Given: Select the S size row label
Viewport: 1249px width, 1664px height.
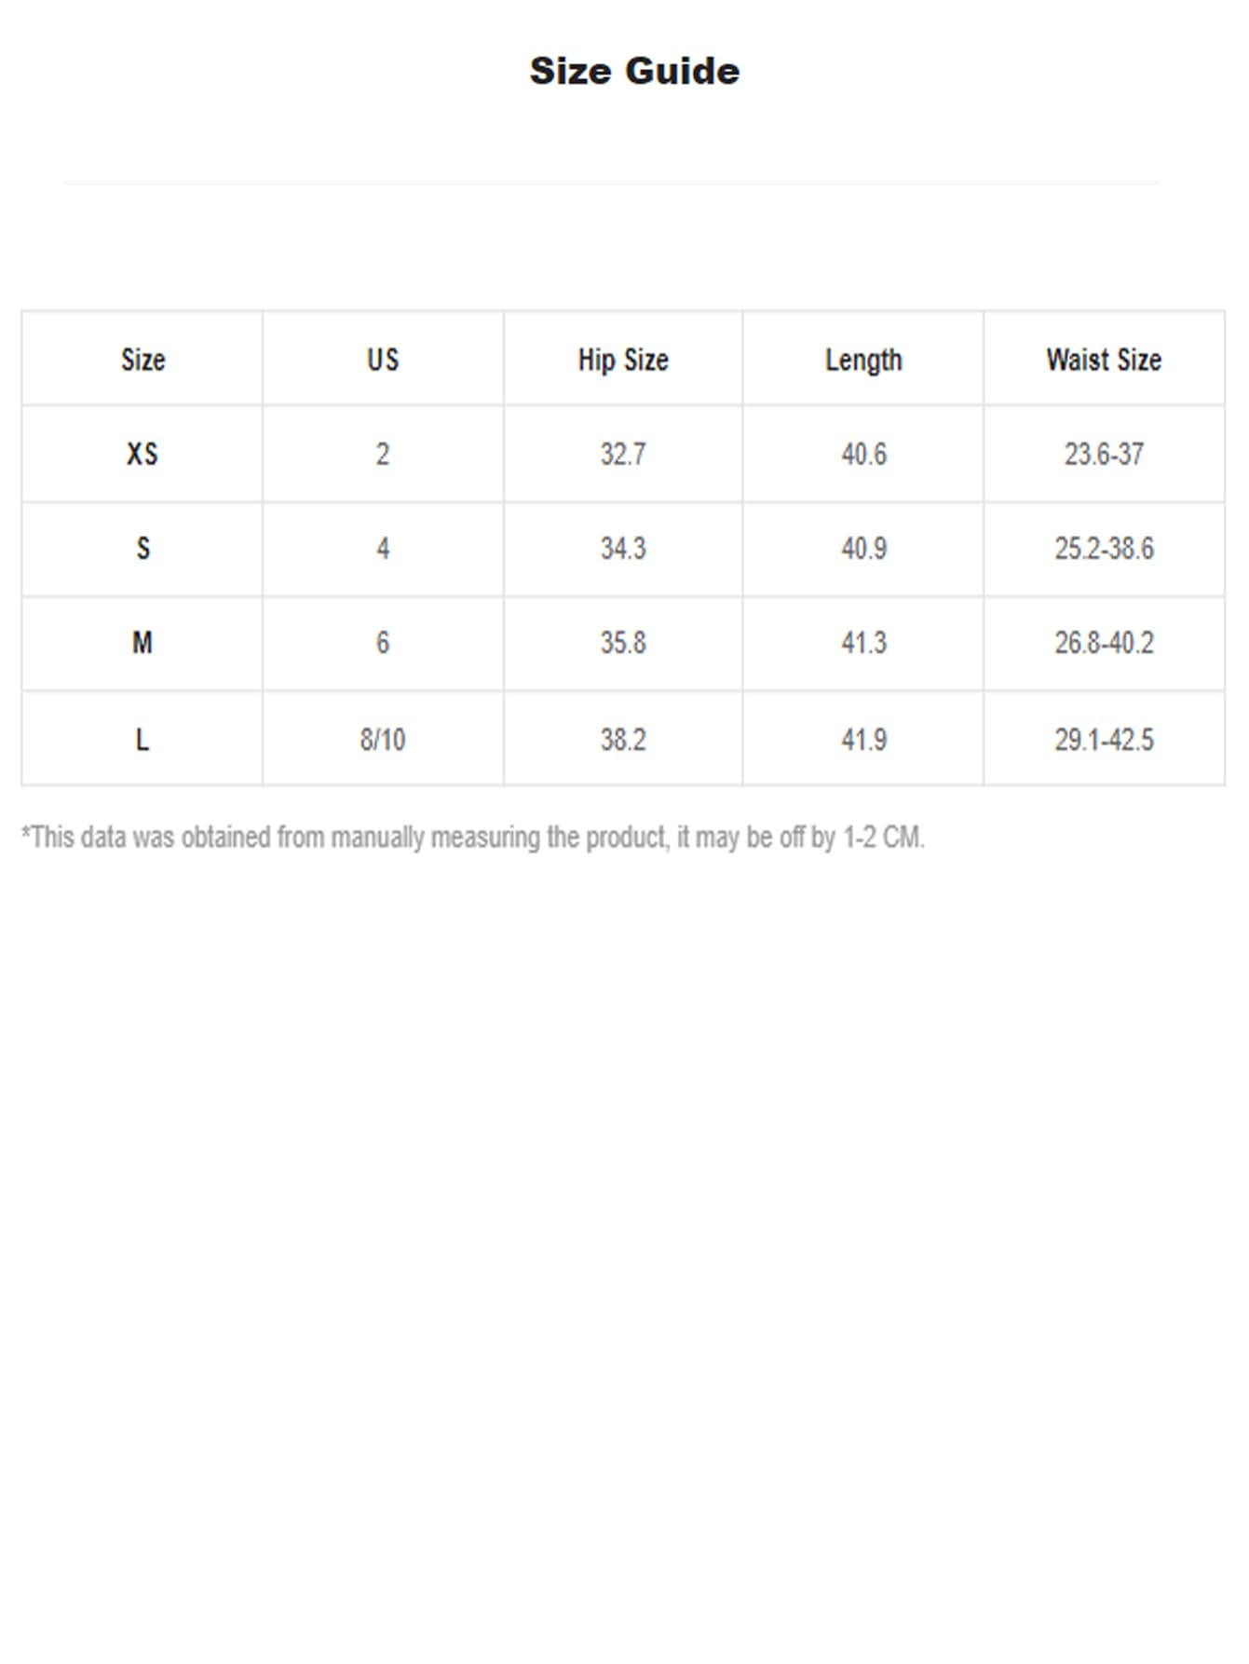Looking at the screenshot, I should [x=143, y=549].
